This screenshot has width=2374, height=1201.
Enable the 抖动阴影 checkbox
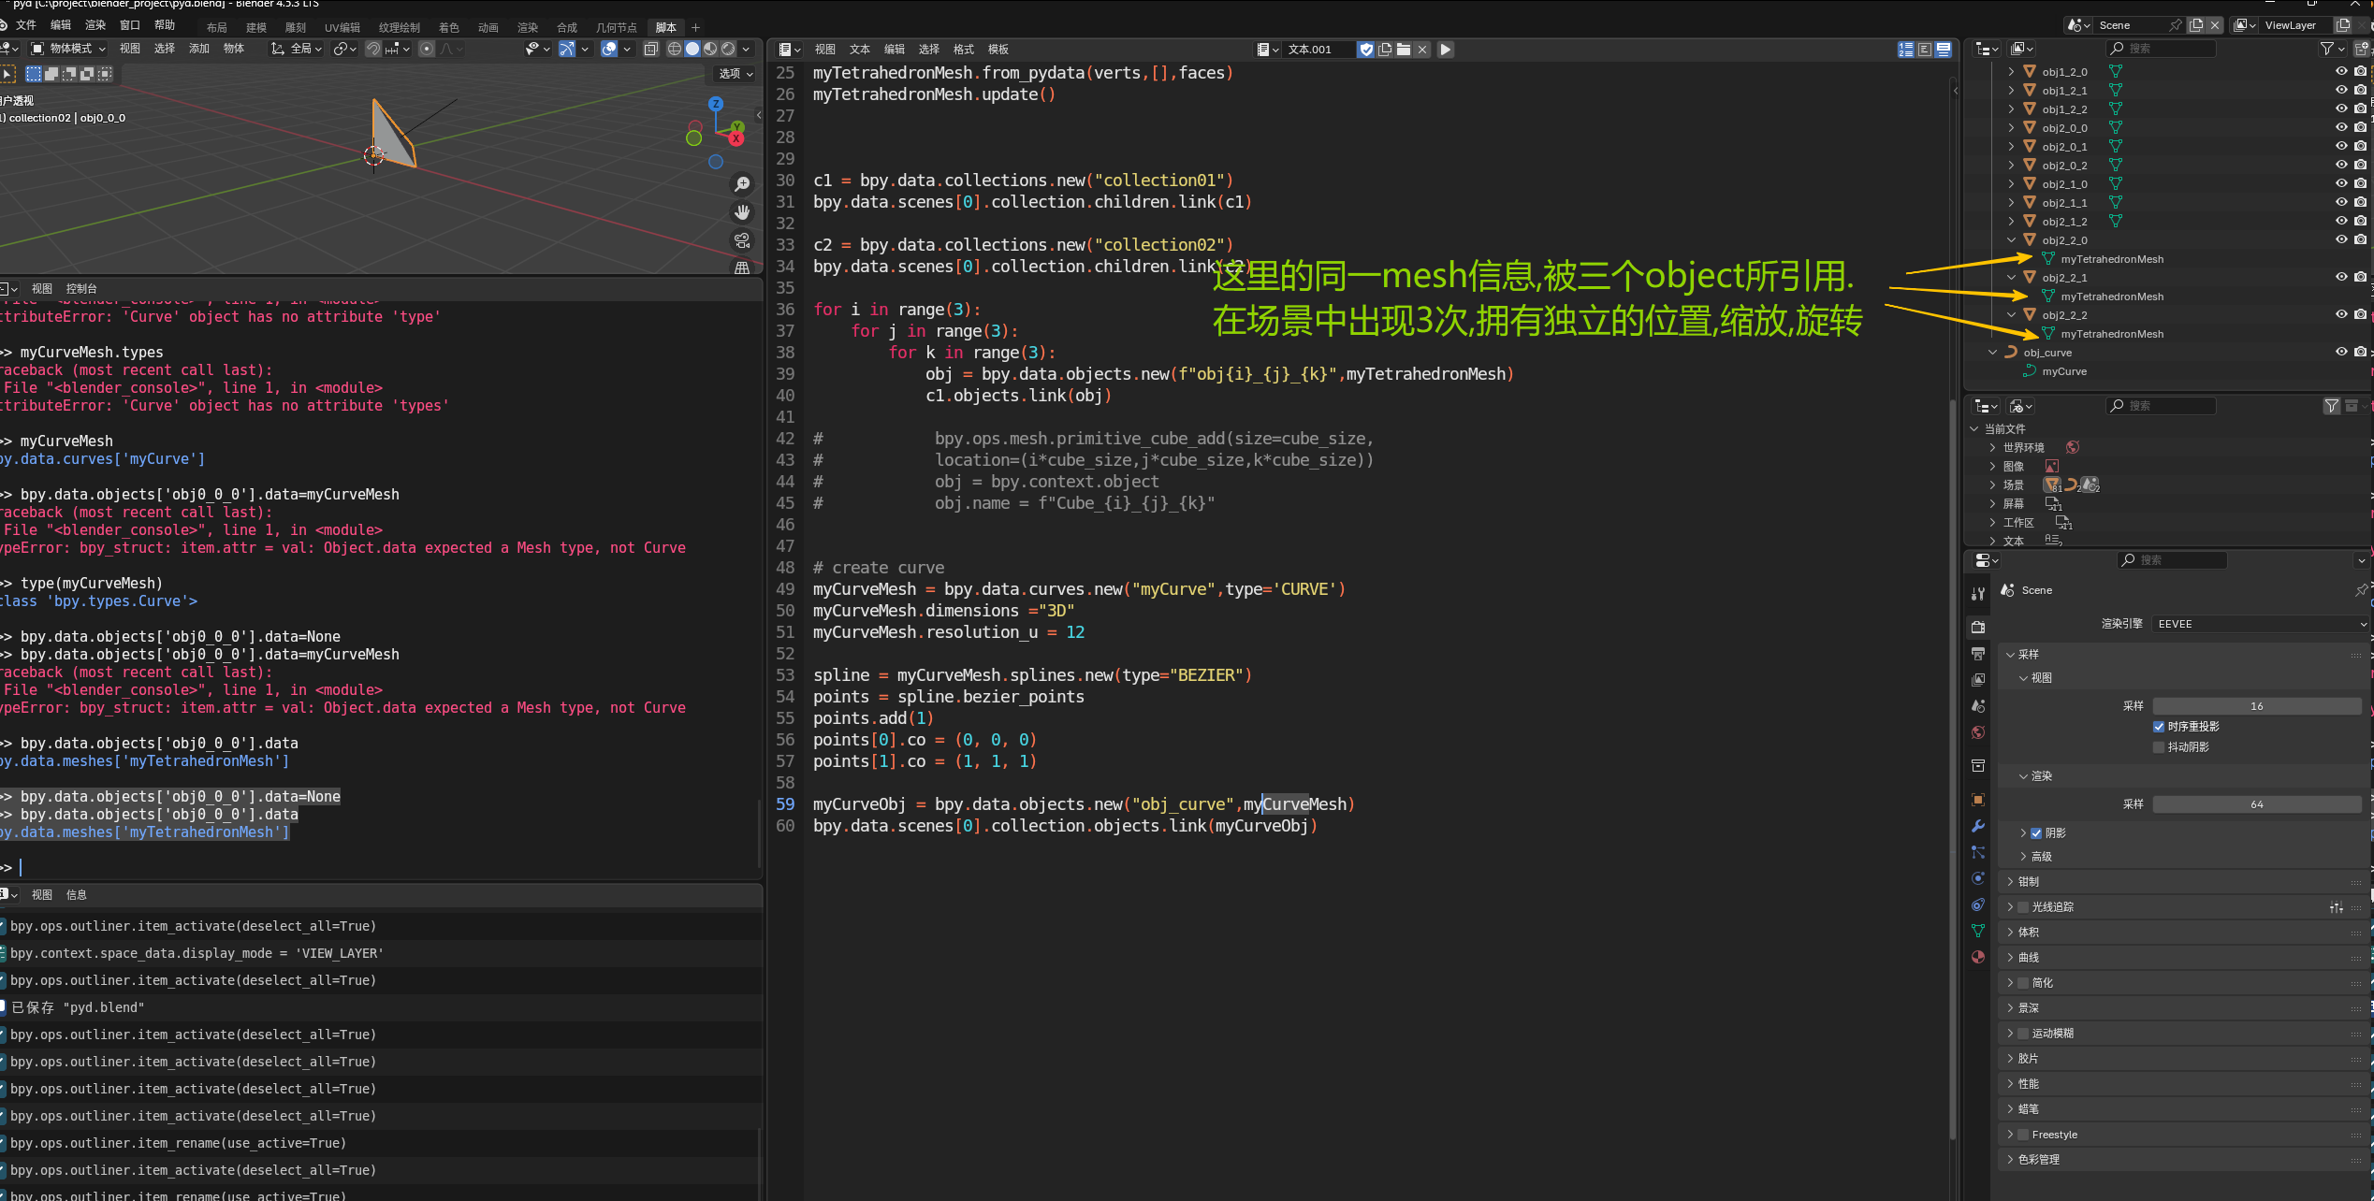point(2159,747)
